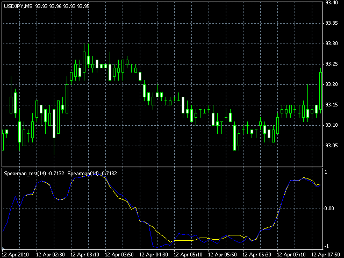The width and height of the screenshot is (344, 258).
Task: Click the 12 Apr 06:30 time label
Action: [257, 255]
